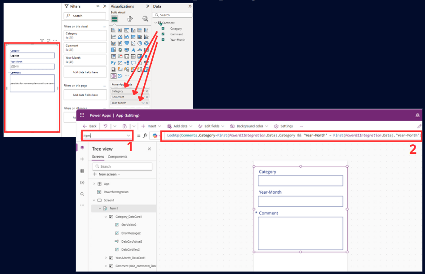Click the Tree view Search box
This screenshot has height=274, width=425.
(122, 166)
